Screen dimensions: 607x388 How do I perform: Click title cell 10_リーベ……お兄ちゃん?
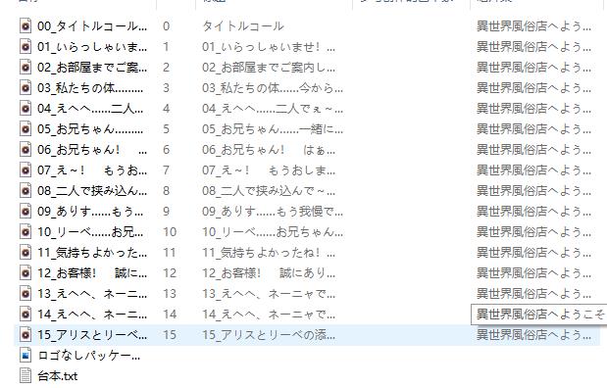click(273, 231)
